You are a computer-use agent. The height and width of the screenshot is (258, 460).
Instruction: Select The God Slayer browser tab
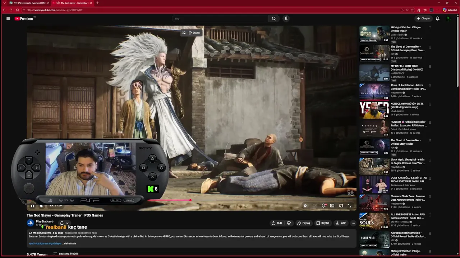click(73, 3)
